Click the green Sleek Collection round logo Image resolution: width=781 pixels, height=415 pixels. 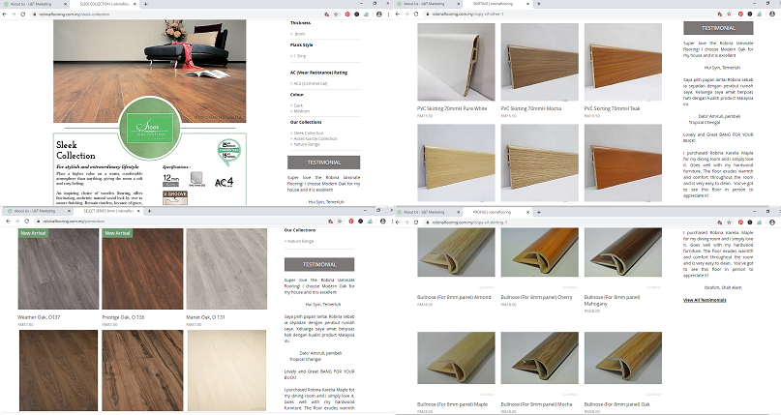(150, 128)
